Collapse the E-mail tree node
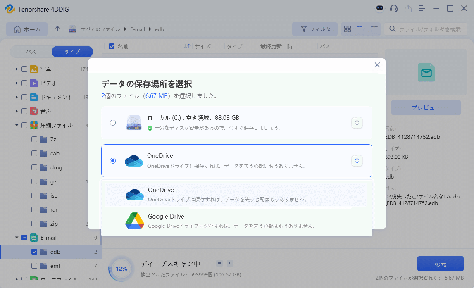474x288 pixels. (x=17, y=238)
